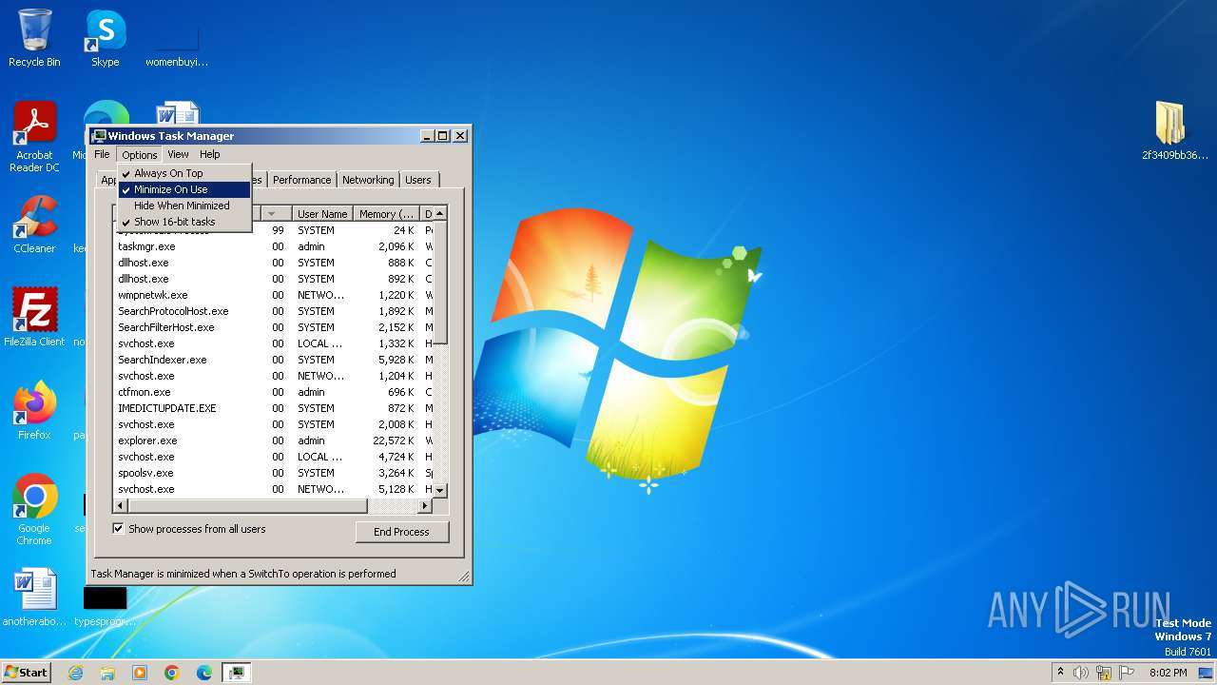Select the Task Manager taskbar button
The height and width of the screenshot is (685, 1217).
point(237,673)
